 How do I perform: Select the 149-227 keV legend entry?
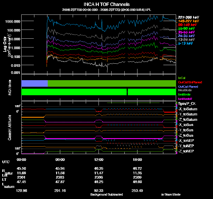(x=188, y=21)
